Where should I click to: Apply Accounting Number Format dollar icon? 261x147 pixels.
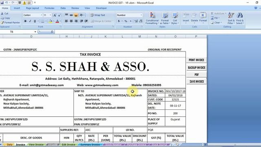point(119,21)
